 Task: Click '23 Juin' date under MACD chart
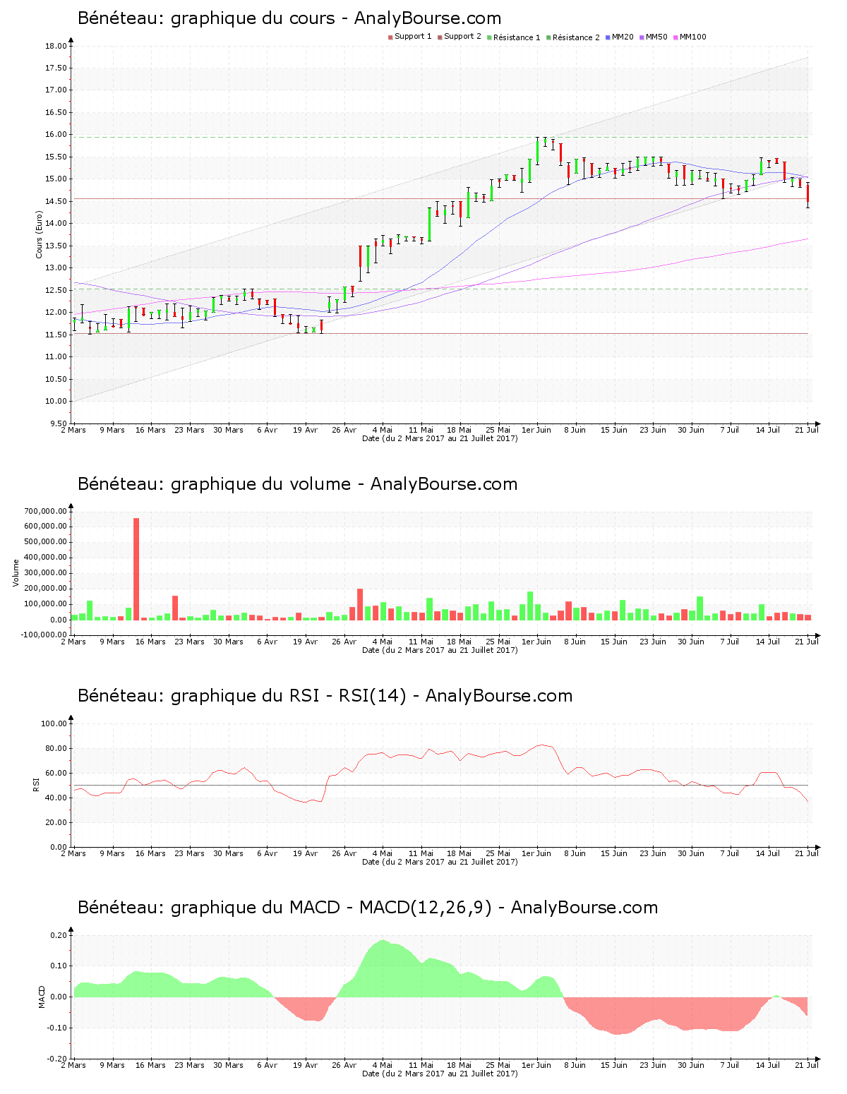(x=653, y=1065)
